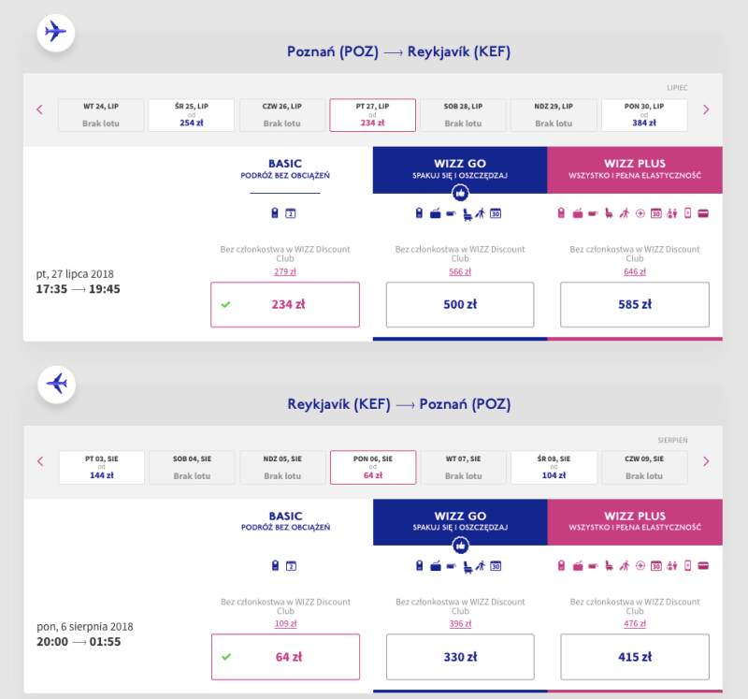Click outbound BASIC hand luggage tag icon
748x699 pixels.
(x=275, y=213)
